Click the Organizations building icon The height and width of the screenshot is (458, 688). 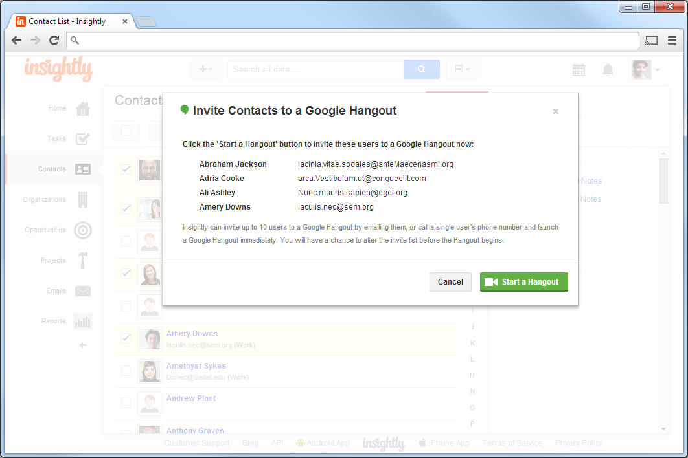[82, 199]
